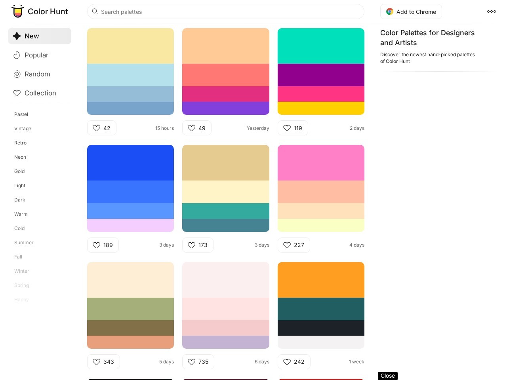Viewport: 507px width, 380px height.
Task: Click the Collection heart icon
Action: click(17, 93)
